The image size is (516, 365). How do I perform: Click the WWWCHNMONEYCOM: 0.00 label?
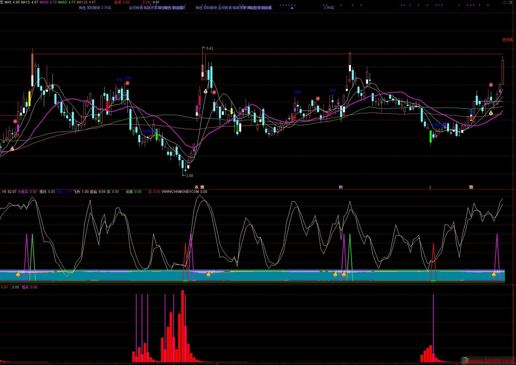point(184,192)
